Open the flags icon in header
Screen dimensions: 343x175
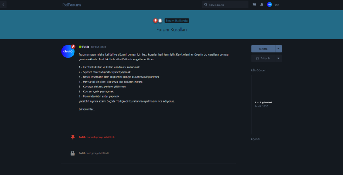tap(254, 5)
